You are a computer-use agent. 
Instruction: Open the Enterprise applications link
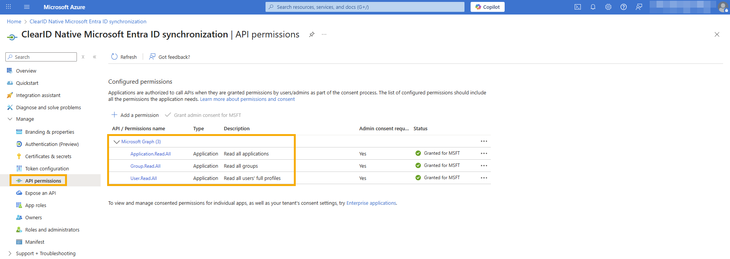point(371,203)
